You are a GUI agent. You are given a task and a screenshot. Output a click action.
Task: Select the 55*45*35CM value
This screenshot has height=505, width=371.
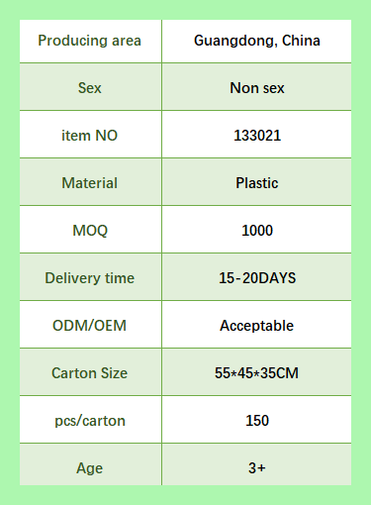(257, 373)
